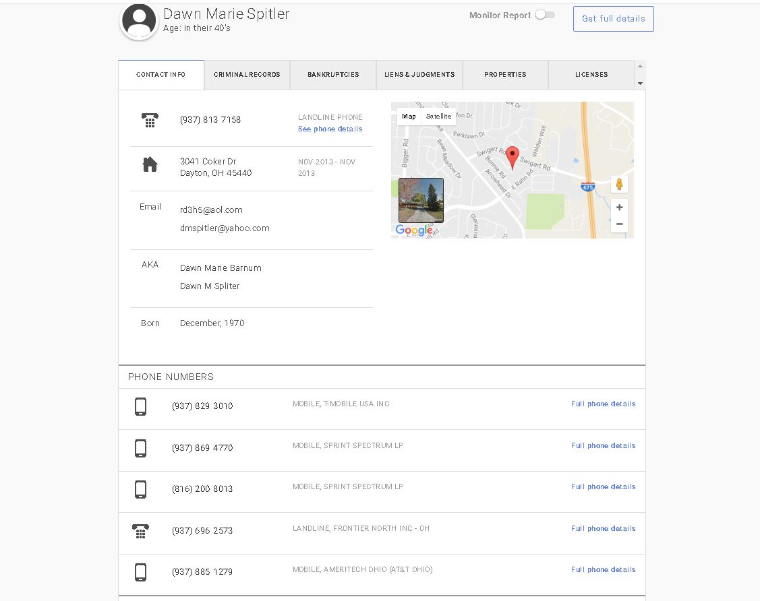Zoom in on the map
Viewport: 760px width, 601px height.
619,208
